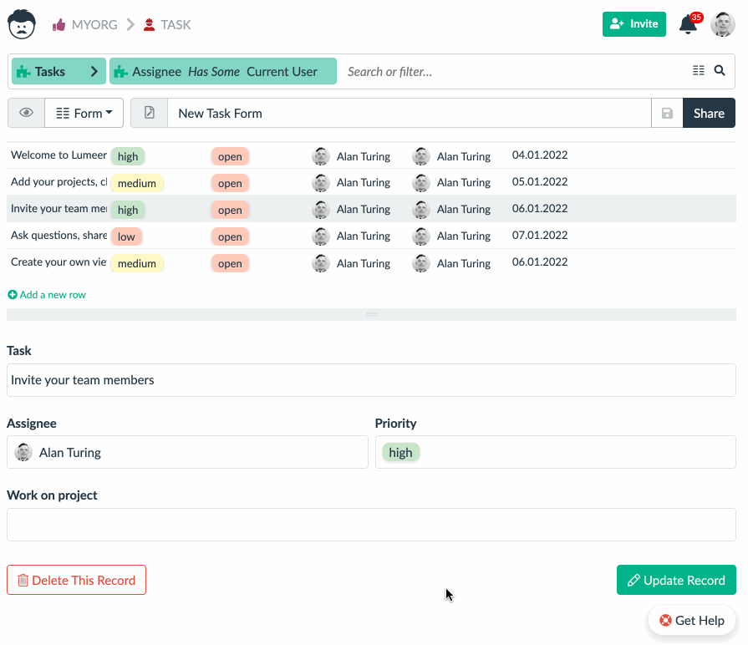The image size is (748, 645).
Task: Click the open status tag in Create your own view row
Action: coord(230,263)
